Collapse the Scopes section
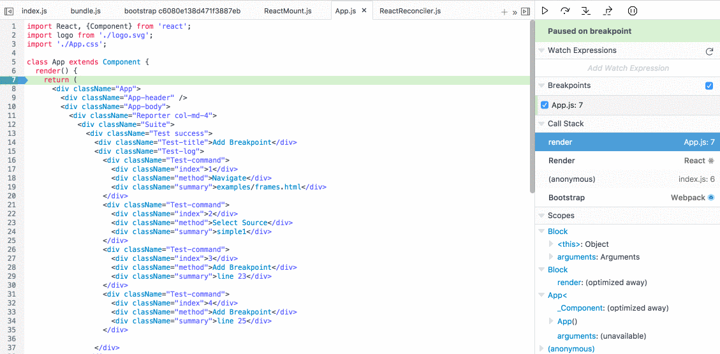This screenshot has width=720, height=354. [541, 216]
